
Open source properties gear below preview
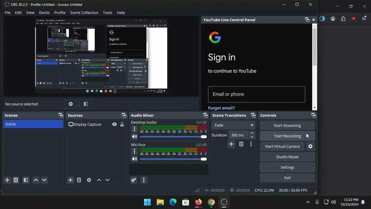coord(71,104)
